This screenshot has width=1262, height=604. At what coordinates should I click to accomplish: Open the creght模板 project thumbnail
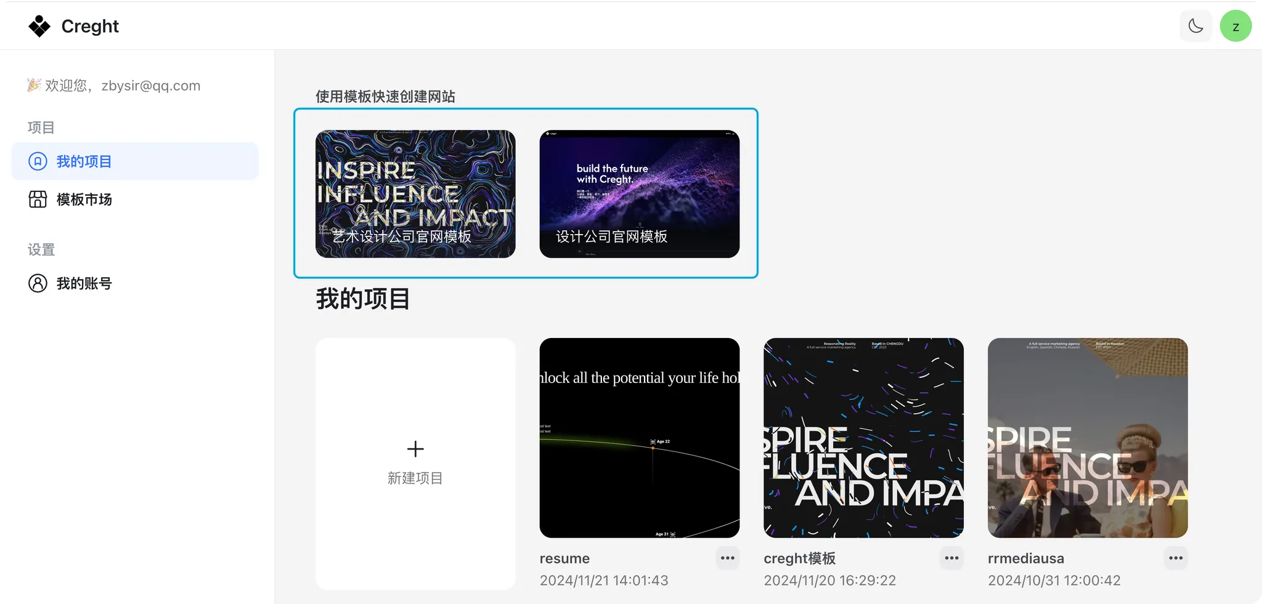863,438
